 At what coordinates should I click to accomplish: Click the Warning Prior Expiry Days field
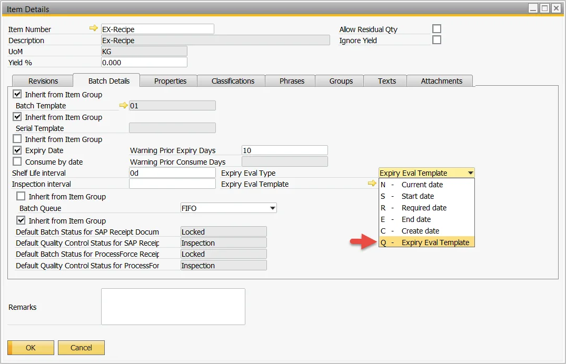[284, 150]
